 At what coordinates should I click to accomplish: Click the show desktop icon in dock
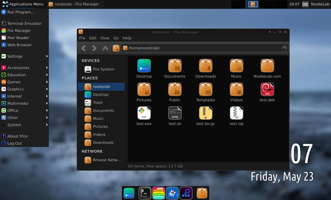point(129,193)
